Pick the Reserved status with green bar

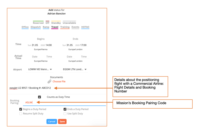(x=38, y=23)
